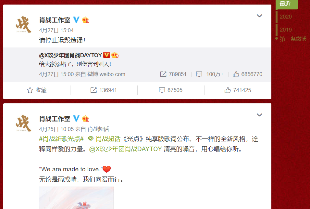Like the first post with 741425 likes
Image resolution: width=310 pixels, height=209 pixels.
(x=238, y=90)
